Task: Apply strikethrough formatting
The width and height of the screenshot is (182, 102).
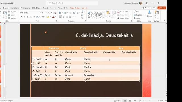Action: tap(34, 17)
